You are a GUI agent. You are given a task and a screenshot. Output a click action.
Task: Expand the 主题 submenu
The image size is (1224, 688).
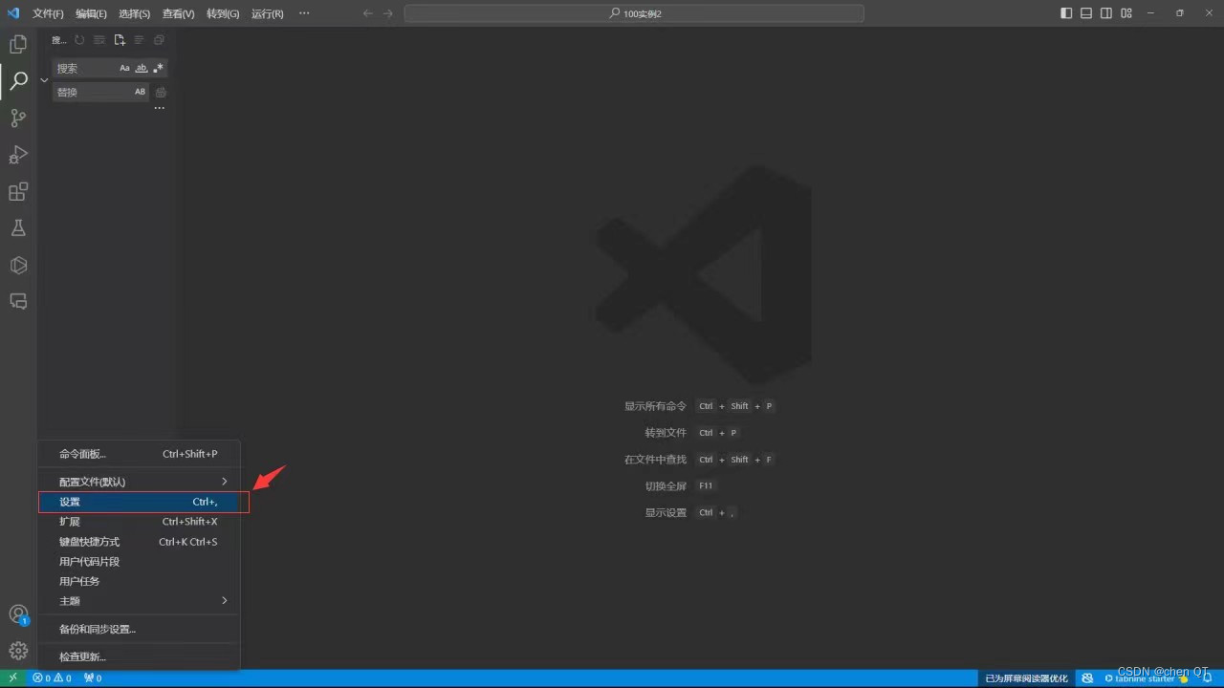click(139, 601)
